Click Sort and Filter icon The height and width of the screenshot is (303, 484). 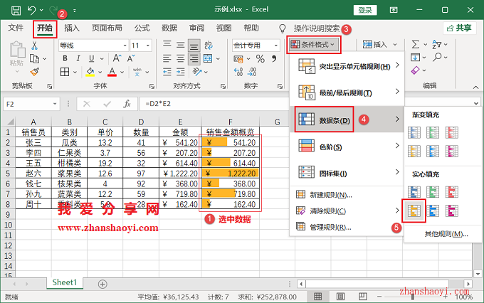[x=437, y=45]
